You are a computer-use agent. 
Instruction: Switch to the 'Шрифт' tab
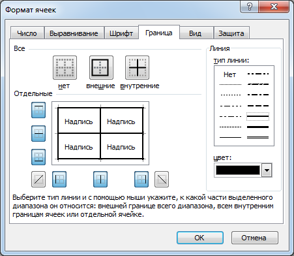click(x=121, y=33)
